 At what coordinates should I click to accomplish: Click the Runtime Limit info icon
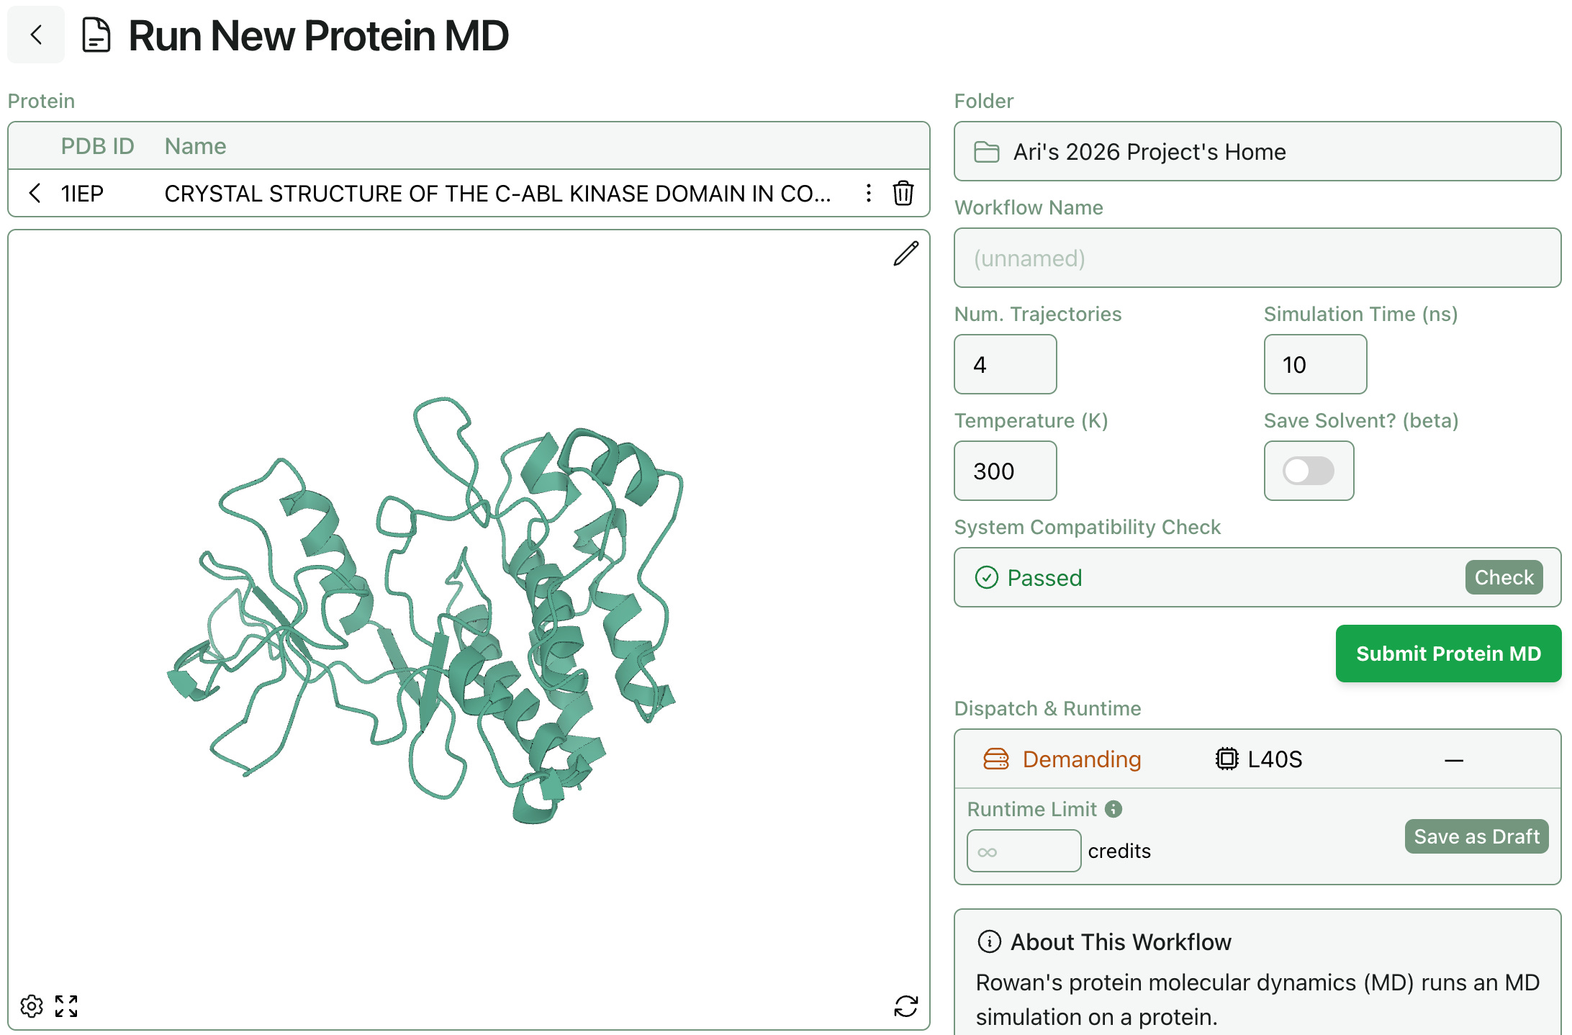tap(1113, 809)
